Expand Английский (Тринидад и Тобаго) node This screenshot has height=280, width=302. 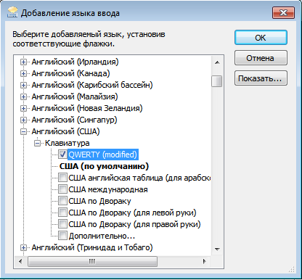[23, 247]
